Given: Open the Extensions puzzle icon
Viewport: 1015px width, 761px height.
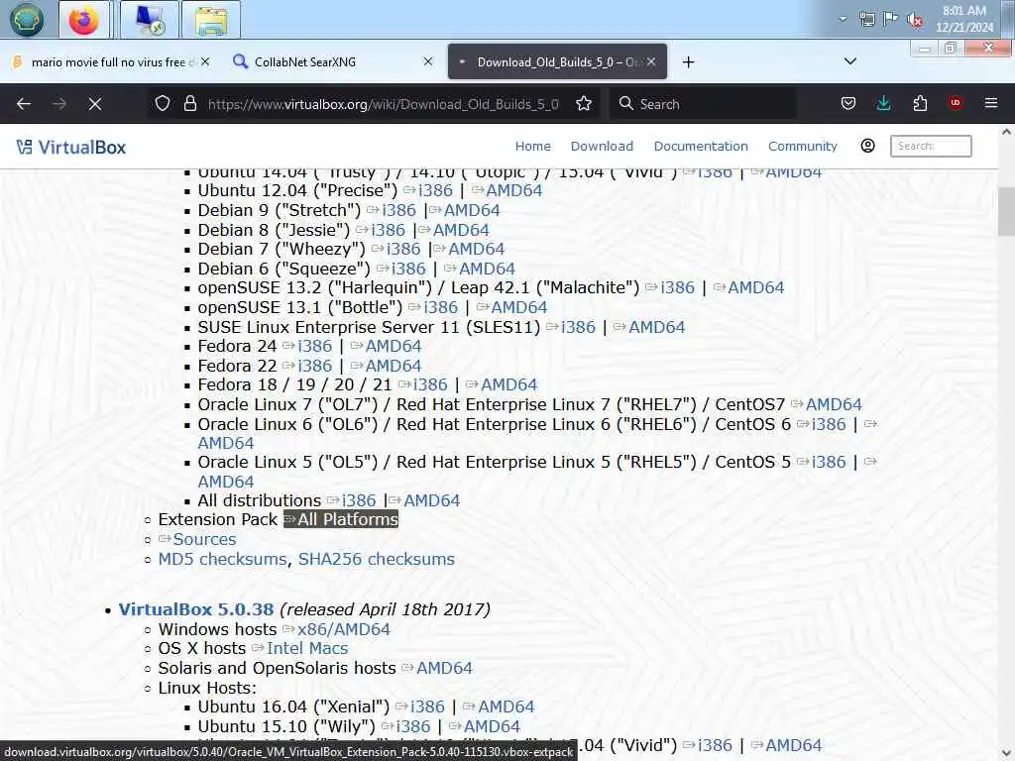Looking at the screenshot, I should pos(920,103).
